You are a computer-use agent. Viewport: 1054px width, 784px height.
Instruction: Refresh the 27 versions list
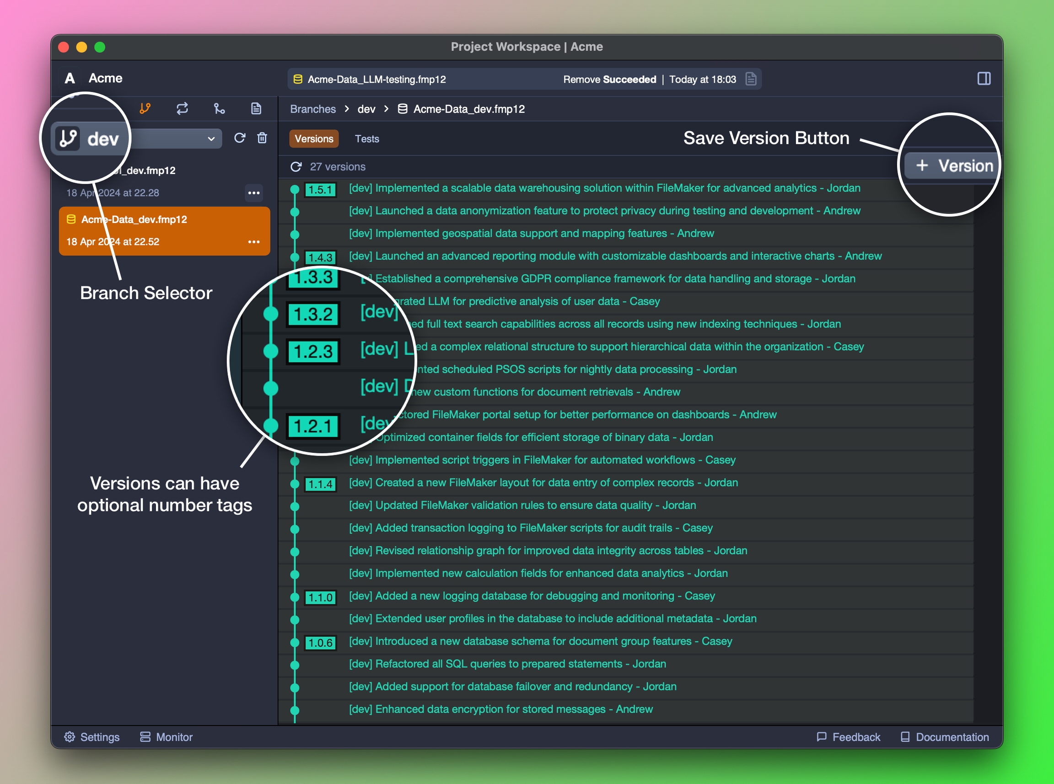(x=296, y=166)
